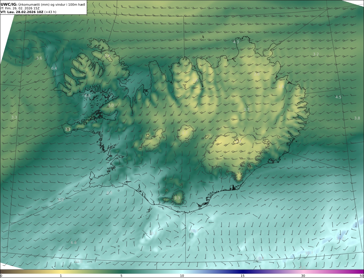Click colorbar tick label '1'
The width and height of the screenshot is (364, 278).
61,276
